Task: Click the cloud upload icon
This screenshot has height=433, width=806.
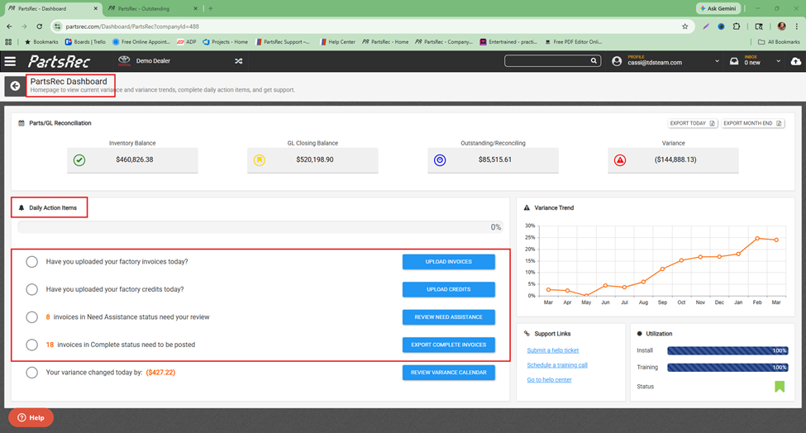Action: coord(796,61)
